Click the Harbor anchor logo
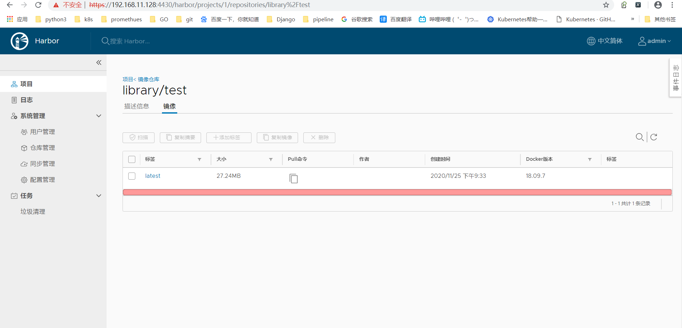 coord(19,41)
